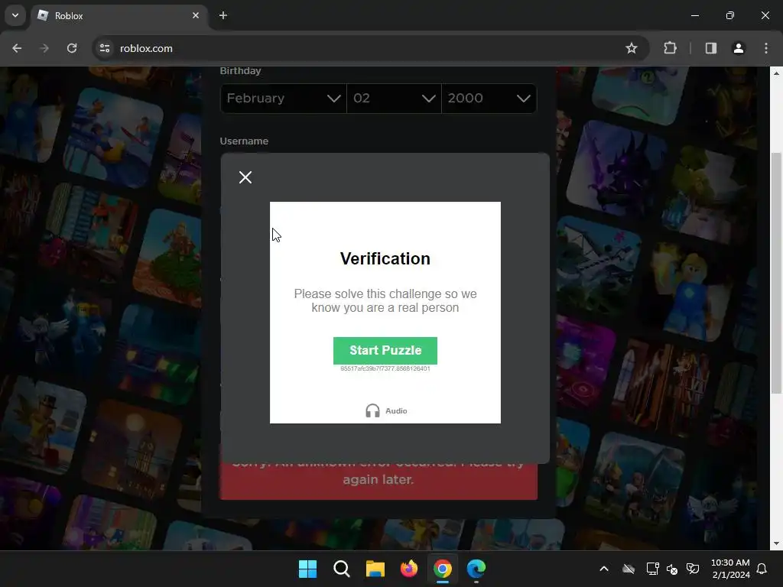The height and width of the screenshot is (587, 783).
Task: Close the verification dialog with the X
Action: [x=245, y=177]
